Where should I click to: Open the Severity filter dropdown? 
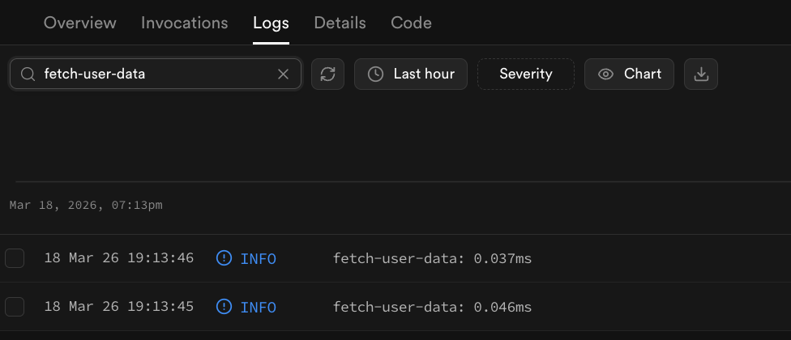coord(525,74)
